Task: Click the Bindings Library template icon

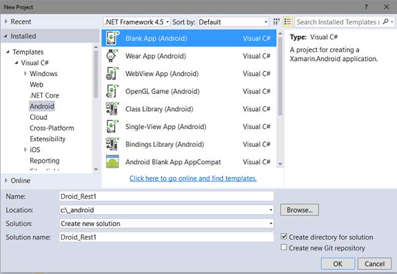Action: [x=112, y=145]
